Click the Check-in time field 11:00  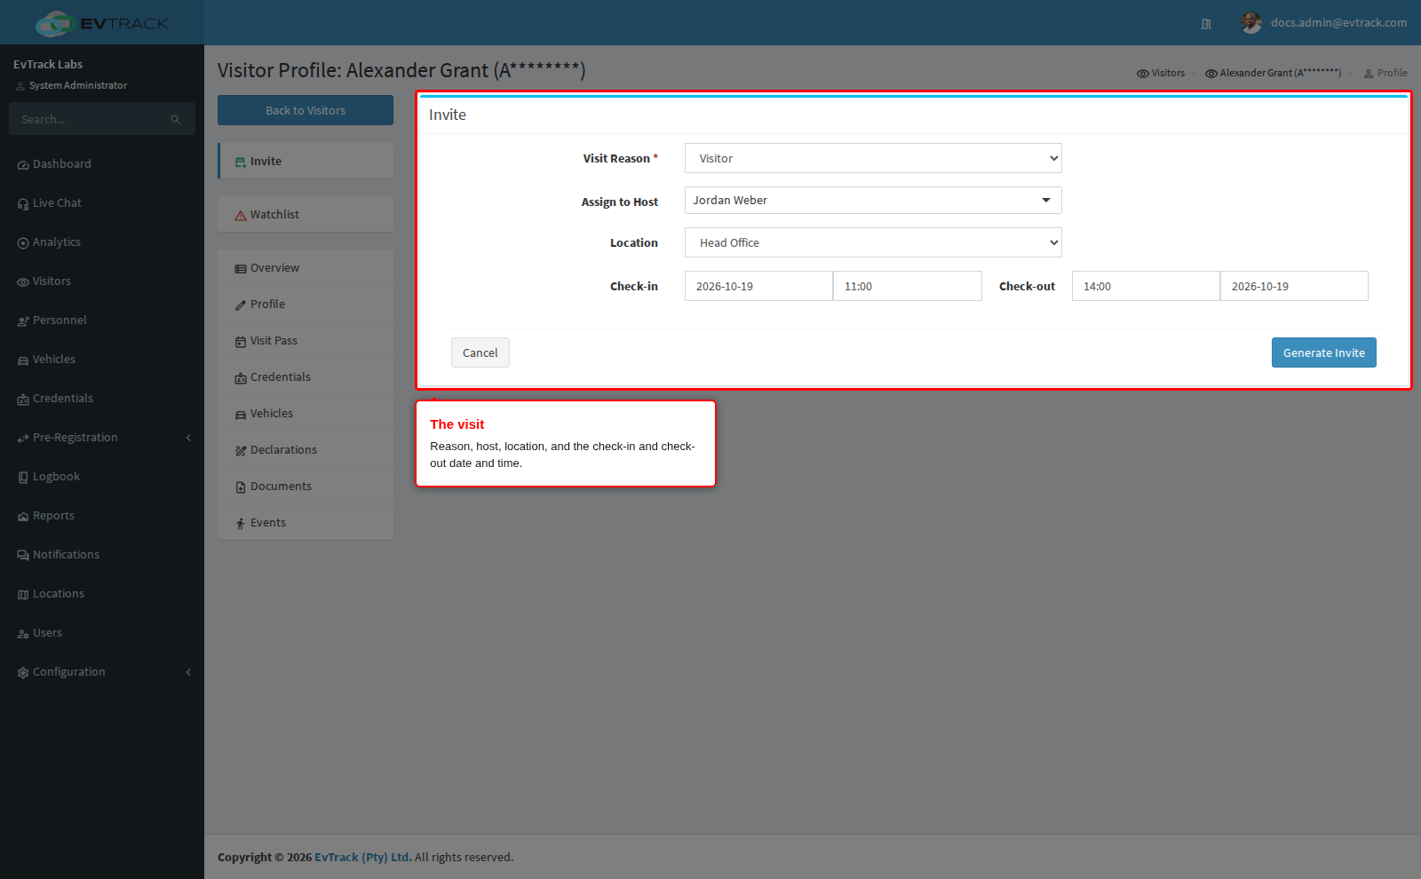[x=908, y=286]
